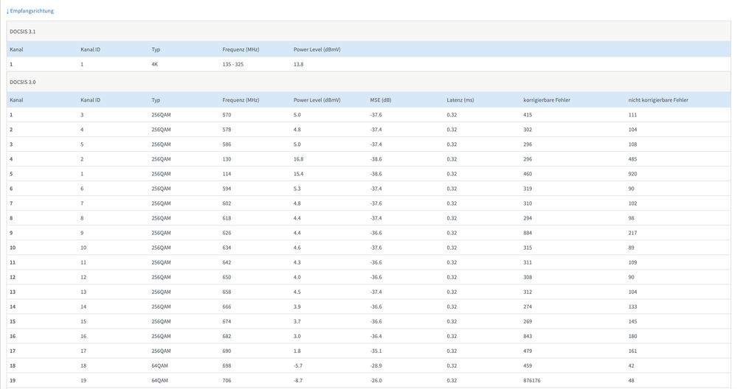The image size is (737, 389).
Task: Select MSE value -26.0
Action: coord(376,381)
